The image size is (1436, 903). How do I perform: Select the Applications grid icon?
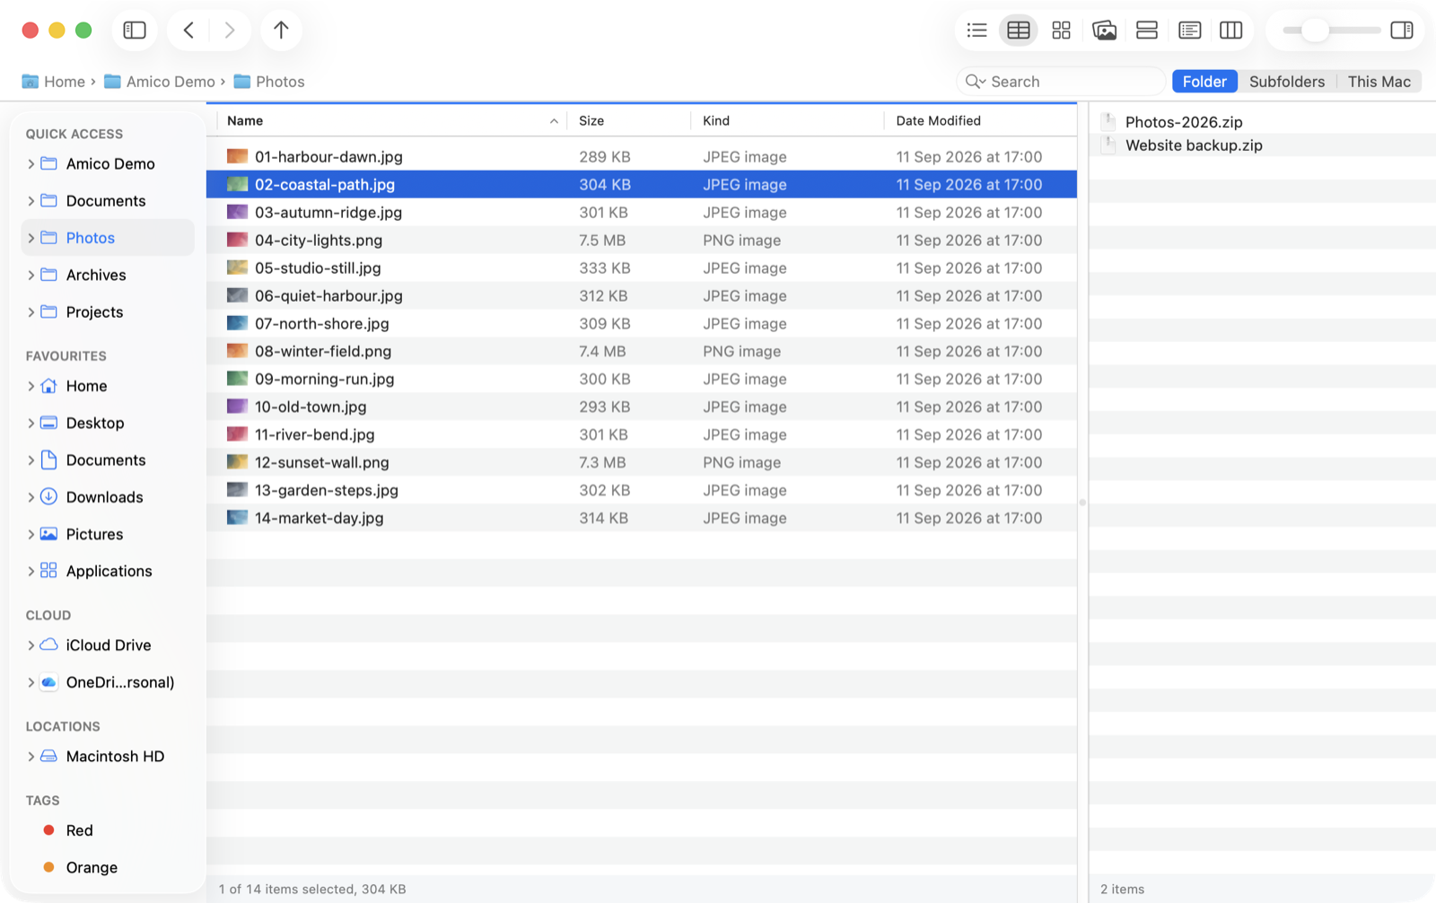[49, 571]
